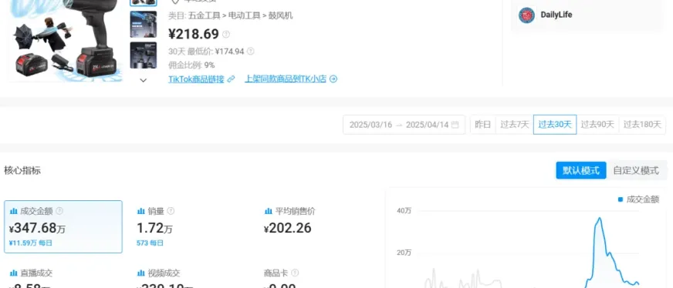This screenshot has height=288, width=673.
Task: Switch to 自定义模式
Action: tap(636, 170)
